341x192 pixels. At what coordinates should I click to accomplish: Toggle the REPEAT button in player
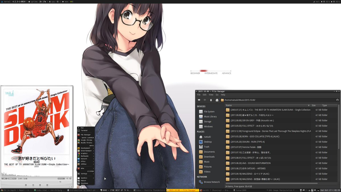(x=61, y=179)
